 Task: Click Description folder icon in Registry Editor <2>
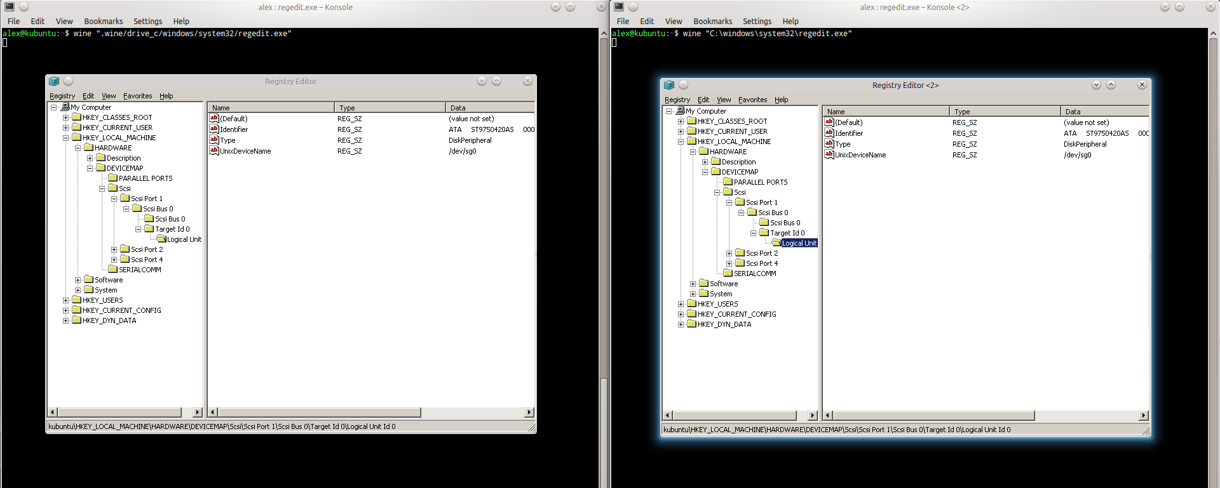point(715,162)
